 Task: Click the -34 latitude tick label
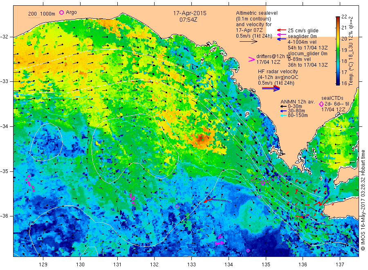click(4, 126)
